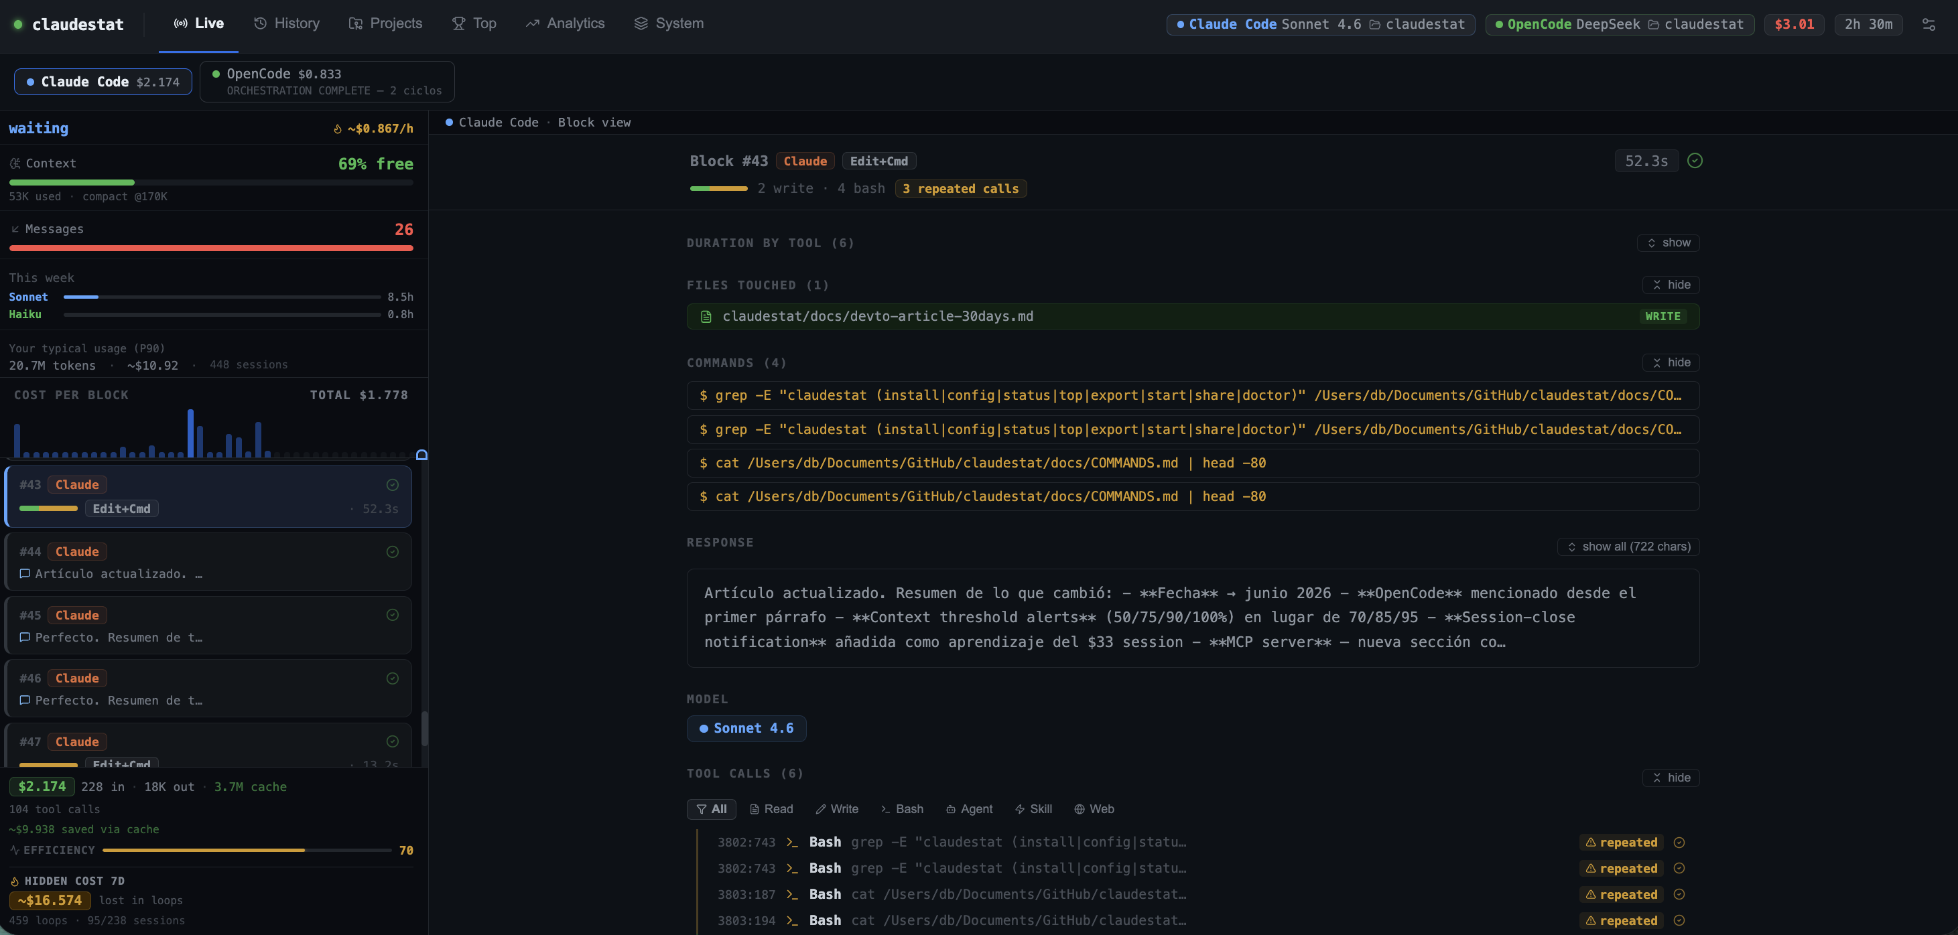Click the 3 repeated calls badge
1958x935 pixels.
point(961,188)
